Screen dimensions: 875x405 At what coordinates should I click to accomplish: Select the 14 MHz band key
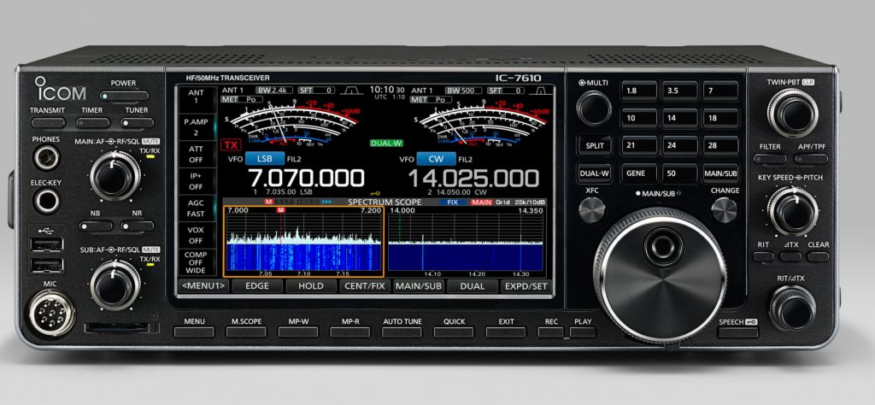point(679,118)
